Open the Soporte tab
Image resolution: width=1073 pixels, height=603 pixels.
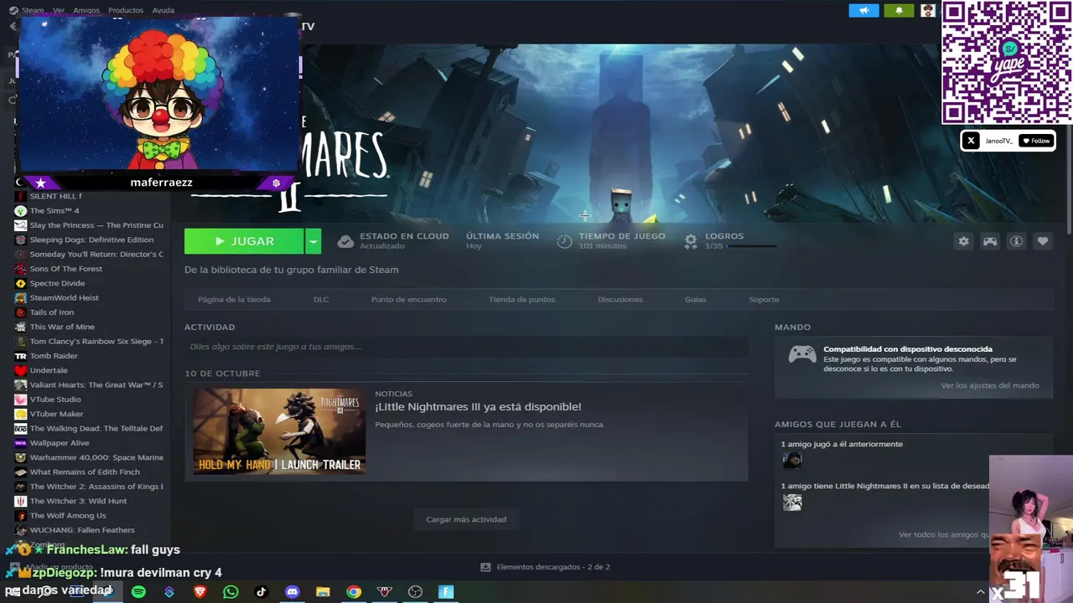(x=764, y=299)
